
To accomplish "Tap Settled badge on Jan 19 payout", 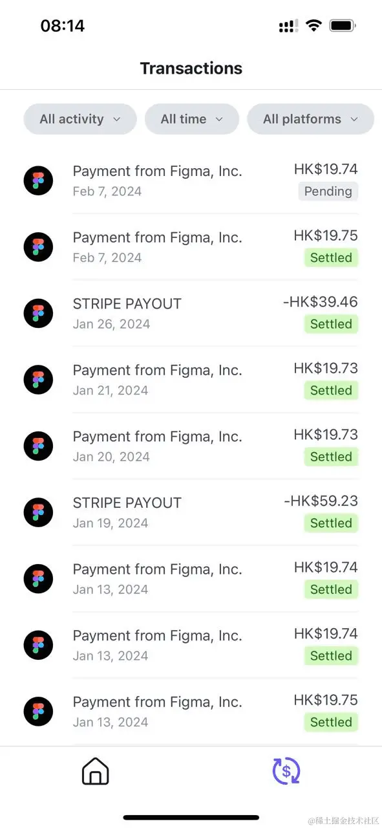I will (331, 523).
